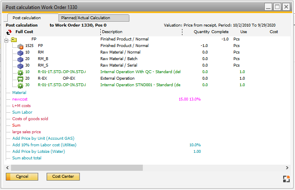This screenshot has width=295, height=190.
Task: Select the newcost calculation row
Action: click(x=20, y=99)
